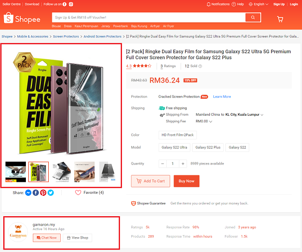
Task: Expand the shipping destination KL City dropdown
Action: click(x=244, y=115)
